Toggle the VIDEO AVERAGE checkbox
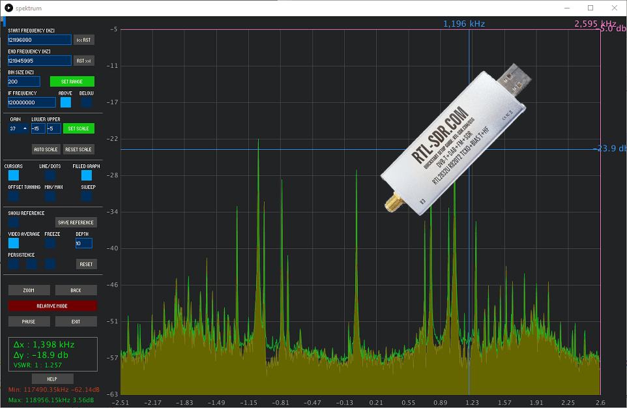Screen dimensions: 627x408 tap(14, 243)
